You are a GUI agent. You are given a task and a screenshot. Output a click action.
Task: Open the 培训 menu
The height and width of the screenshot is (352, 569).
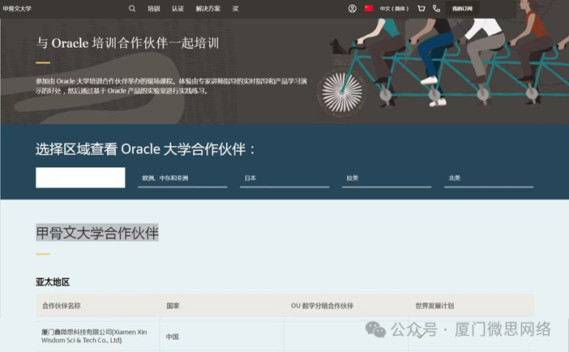point(153,8)
